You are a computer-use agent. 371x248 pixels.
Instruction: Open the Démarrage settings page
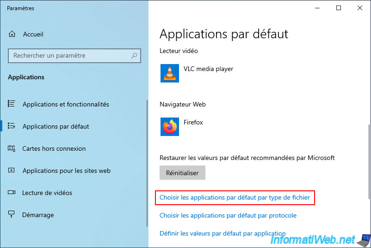pos(38,215)
